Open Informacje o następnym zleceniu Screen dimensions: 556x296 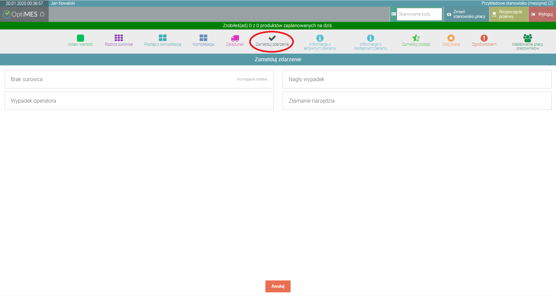[x=371, y=38]
